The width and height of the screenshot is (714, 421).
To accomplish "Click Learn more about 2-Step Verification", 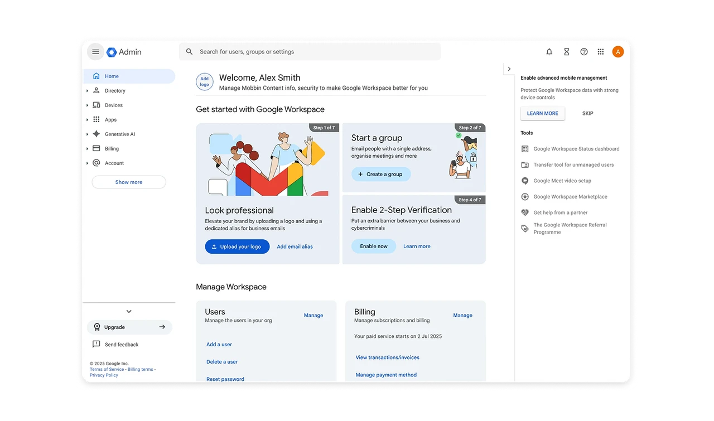I will click(x=417, y=246).
